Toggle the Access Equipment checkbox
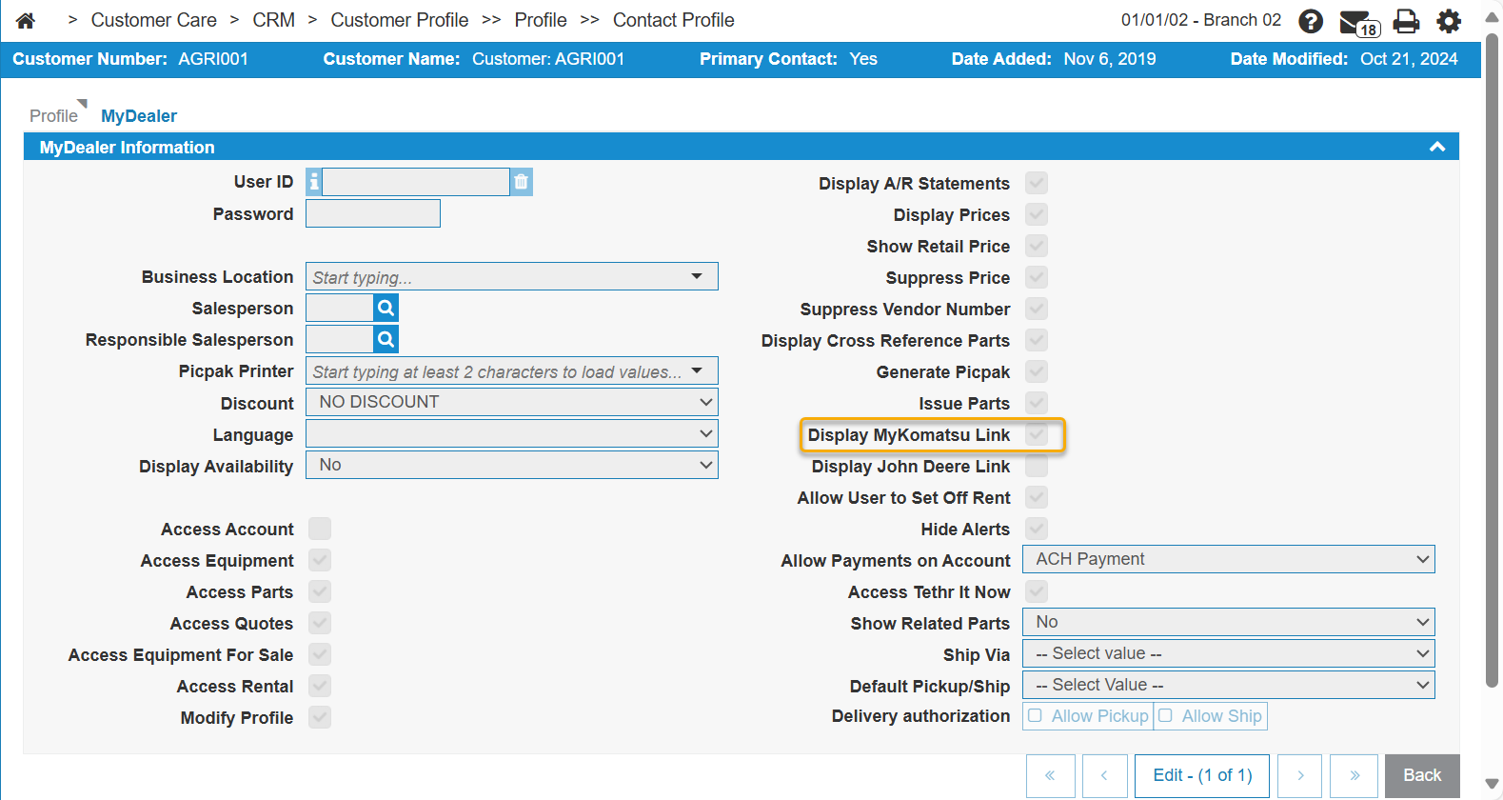The width and height of the screenshot is (1503, 800). pos(320,560)
